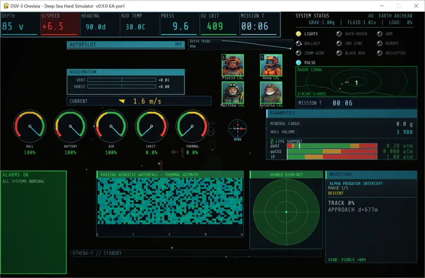Viewport: 425px width, 278px height.
Task: Click the current direction arrow
Action: click(122, 101)
